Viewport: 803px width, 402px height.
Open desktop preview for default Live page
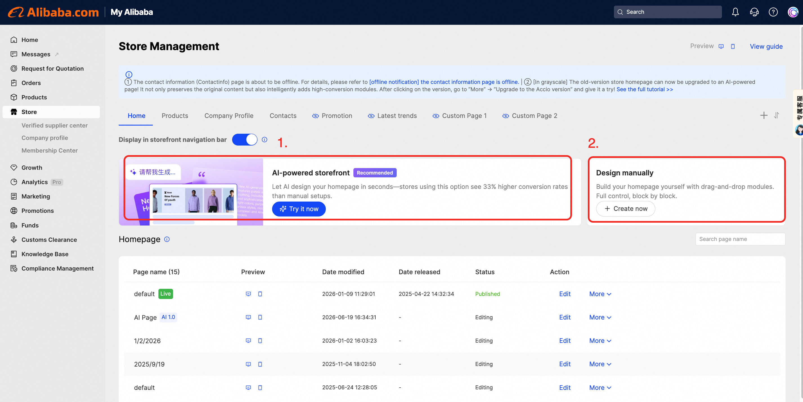coord(248,294)
